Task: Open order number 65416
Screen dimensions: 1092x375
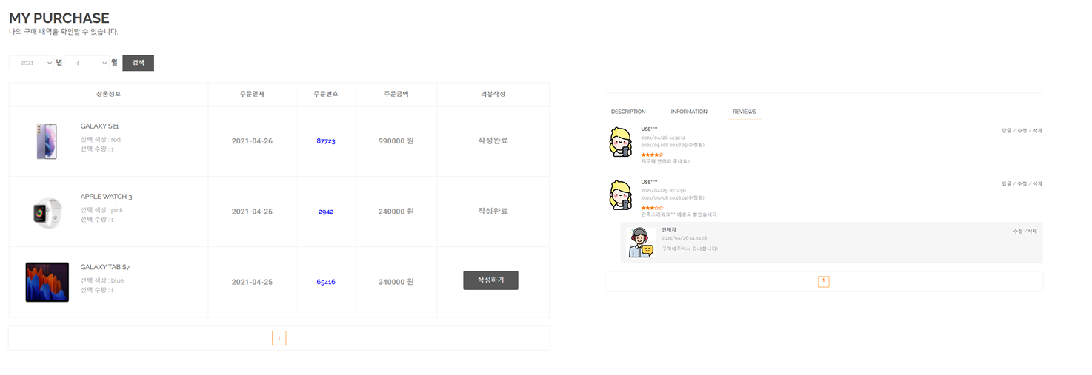Action: (x=326, y=282)
